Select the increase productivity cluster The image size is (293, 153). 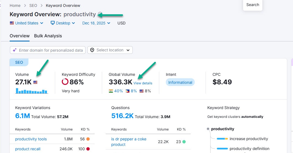click(x=249, y=139)
